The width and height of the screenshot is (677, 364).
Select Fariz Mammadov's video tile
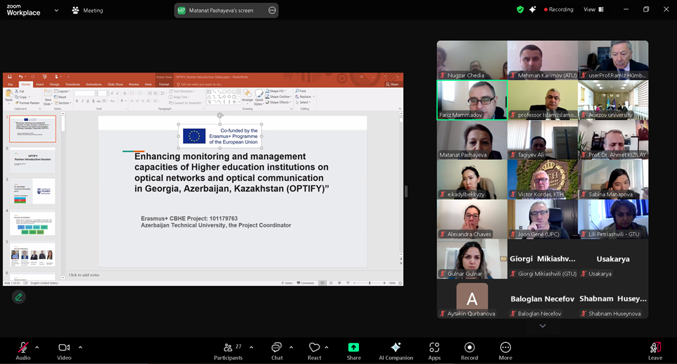(x=472, y=100)
